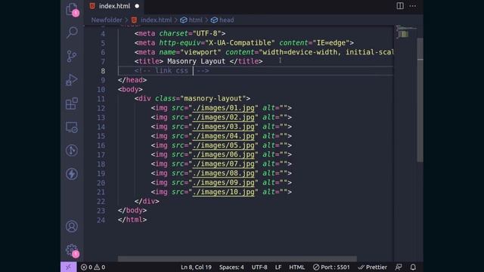This screenshot has height=272, width=484.
Task: Click the vertical editor scrollbar
Action: pyautogui.click(x=420, y=100)
